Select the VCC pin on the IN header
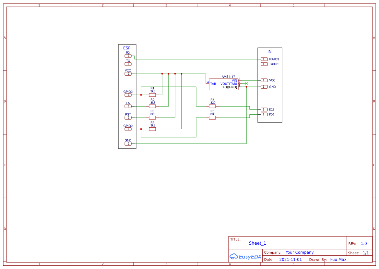Viewport: 379px width, 269px height. pyautogui.click(x=264, y=80)
